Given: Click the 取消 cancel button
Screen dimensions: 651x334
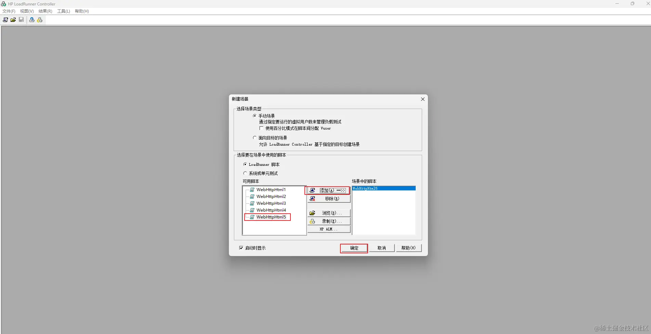Looking at the screenshot, I should [x=382, y=248].
